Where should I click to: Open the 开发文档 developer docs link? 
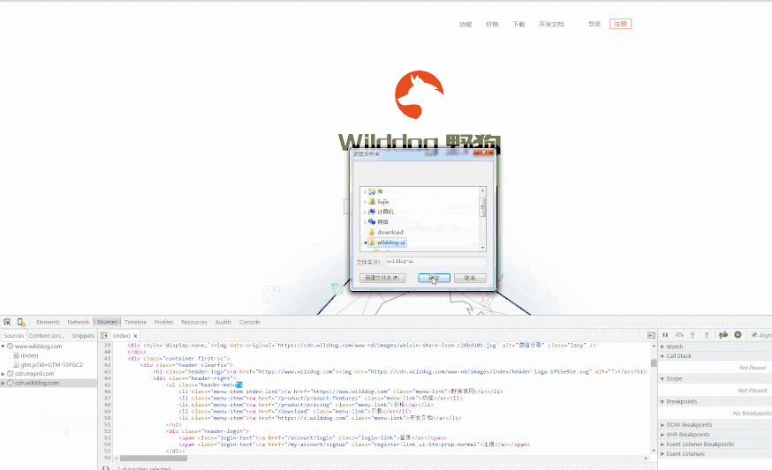[551, 24]
